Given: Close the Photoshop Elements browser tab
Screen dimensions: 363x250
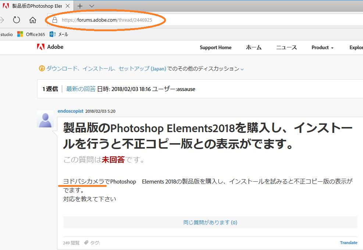Looking at the screenshot, I should point(68,6).
